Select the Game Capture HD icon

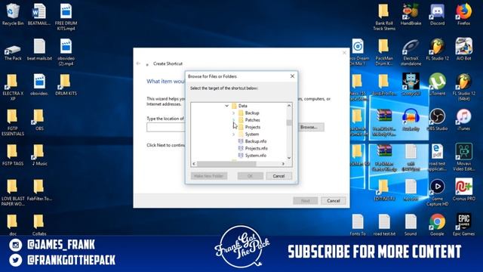[x=437, y=193]
